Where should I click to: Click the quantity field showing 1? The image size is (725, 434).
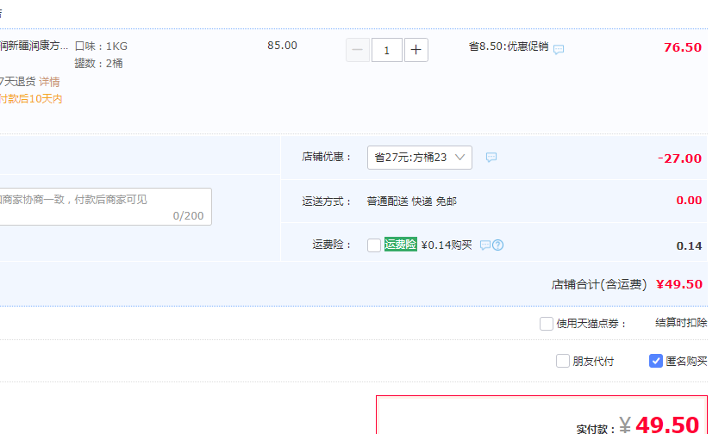coord(387,50)
